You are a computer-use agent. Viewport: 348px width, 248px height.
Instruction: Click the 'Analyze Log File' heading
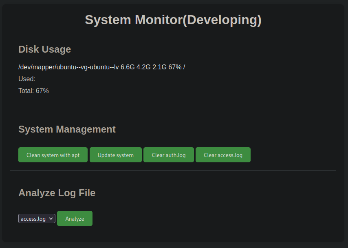pos(57,193)
